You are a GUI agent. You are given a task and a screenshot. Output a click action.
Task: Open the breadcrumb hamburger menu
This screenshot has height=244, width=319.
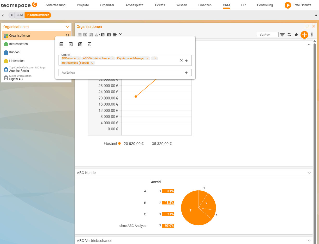click(x=12, y=15)
